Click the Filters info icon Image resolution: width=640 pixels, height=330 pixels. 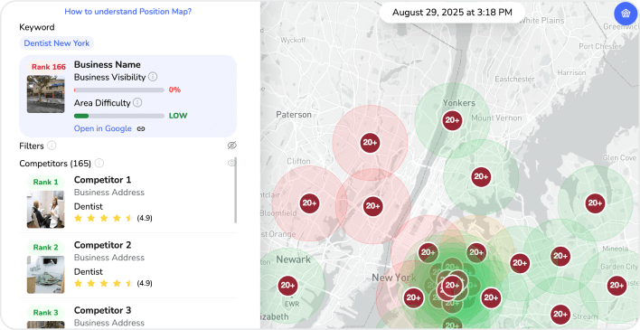(52, 146)
